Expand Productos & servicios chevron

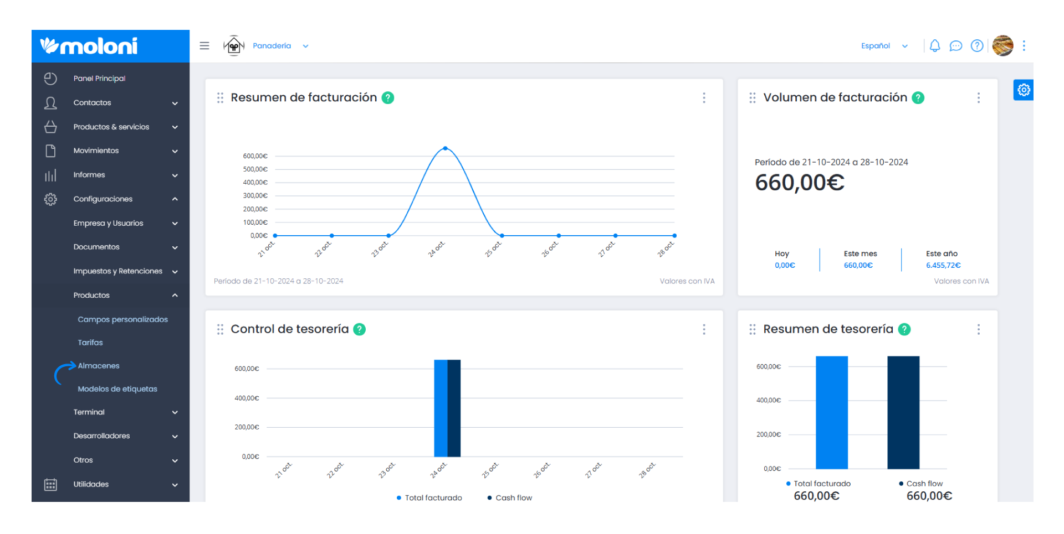175,127
